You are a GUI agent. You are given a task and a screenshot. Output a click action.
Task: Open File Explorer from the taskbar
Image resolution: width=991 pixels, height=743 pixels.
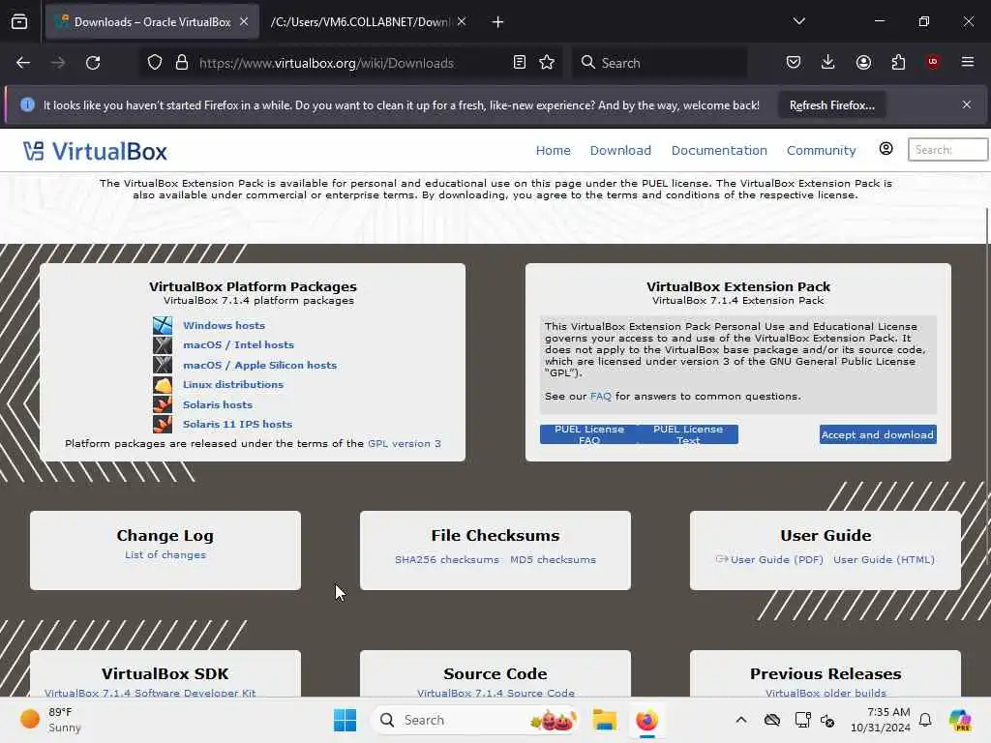(604, 720)
